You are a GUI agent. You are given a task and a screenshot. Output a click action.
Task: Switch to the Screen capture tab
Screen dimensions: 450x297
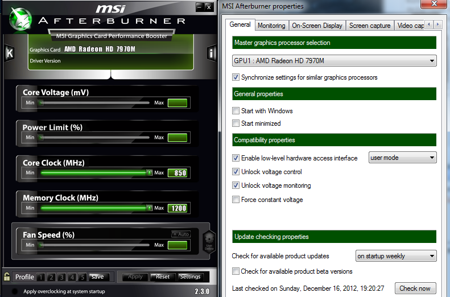[x=370, y=26]
